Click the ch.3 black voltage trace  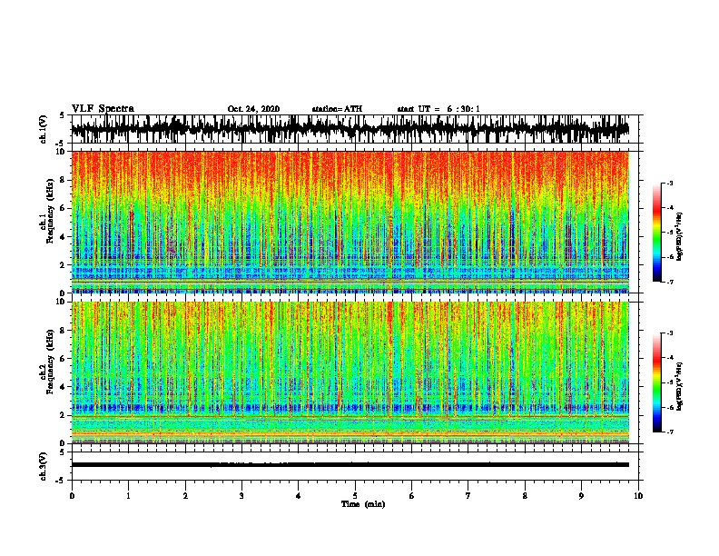[x=350, y=465]
